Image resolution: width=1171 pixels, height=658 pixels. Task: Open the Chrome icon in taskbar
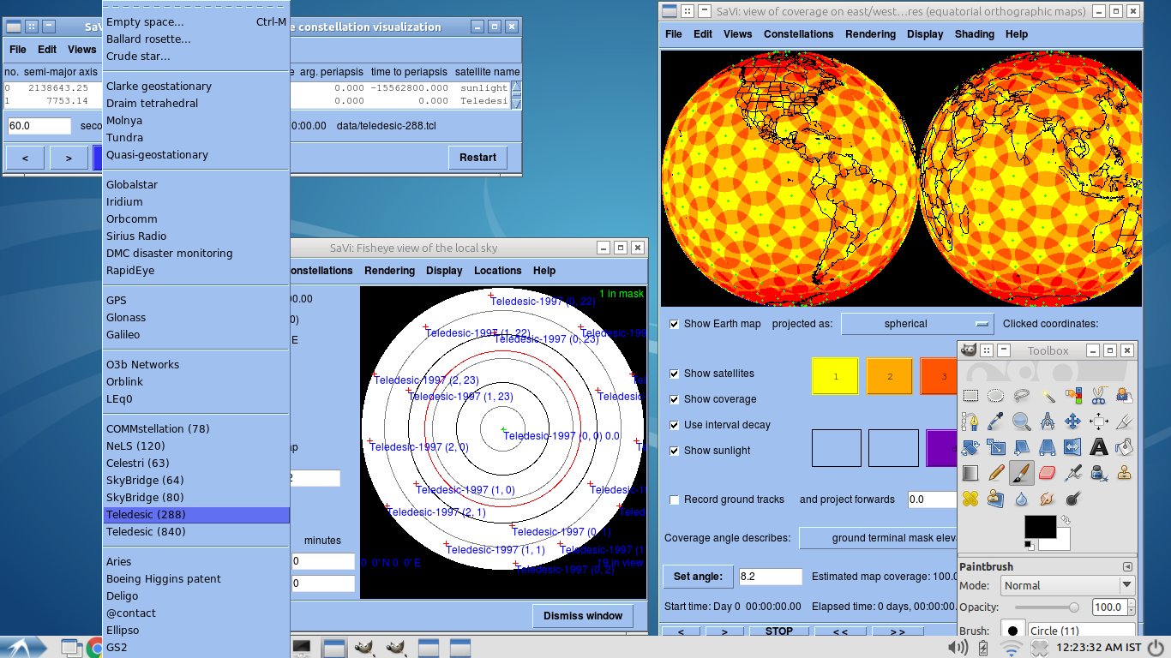tap(95, 648)
